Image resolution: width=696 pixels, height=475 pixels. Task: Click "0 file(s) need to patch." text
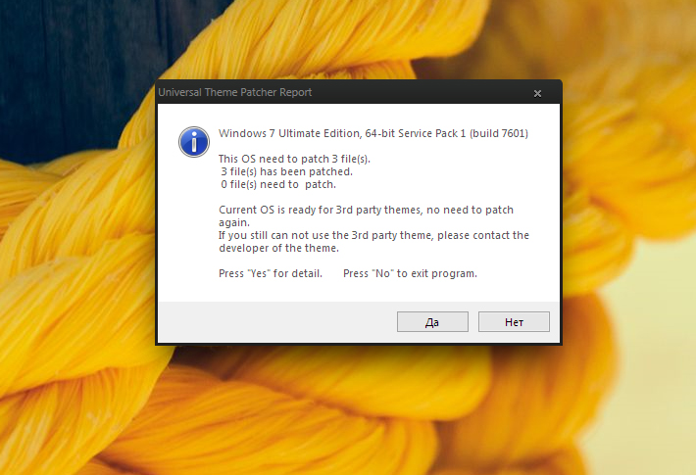[x=278, y=184]
